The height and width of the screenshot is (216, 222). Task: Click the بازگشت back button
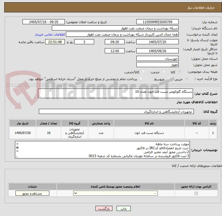point(104,208)
